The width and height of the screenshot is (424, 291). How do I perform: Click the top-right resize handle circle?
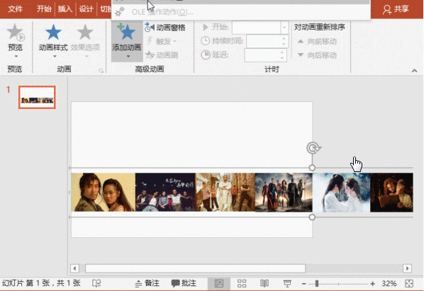pyautogui.click(x=312, y=168)
